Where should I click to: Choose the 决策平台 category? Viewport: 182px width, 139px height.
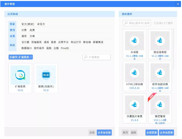[x=63, y=42]
